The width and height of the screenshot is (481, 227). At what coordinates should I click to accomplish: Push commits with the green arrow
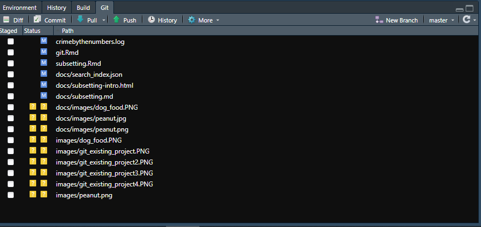(x=116, y=20)
